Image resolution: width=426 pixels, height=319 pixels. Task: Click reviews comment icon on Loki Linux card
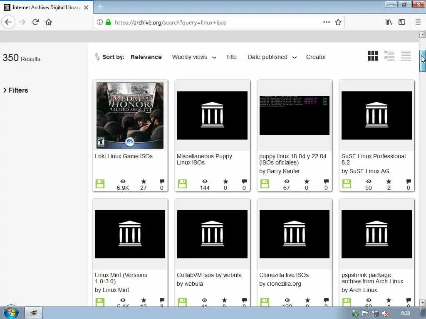click(x=162, y=181)
